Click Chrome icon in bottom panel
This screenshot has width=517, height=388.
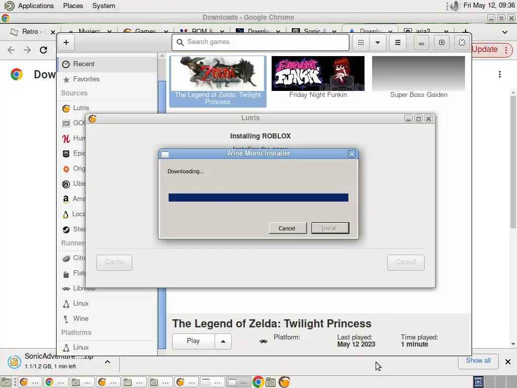258,382
